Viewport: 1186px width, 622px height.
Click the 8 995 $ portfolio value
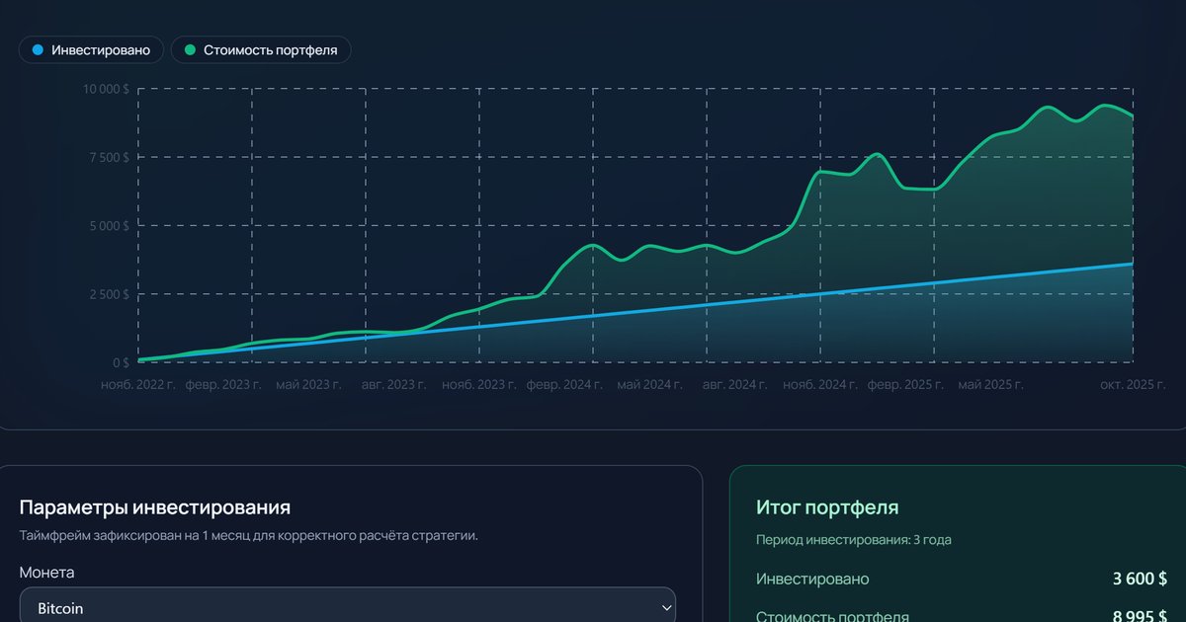pyautogui.click(x=1140, y=616)
